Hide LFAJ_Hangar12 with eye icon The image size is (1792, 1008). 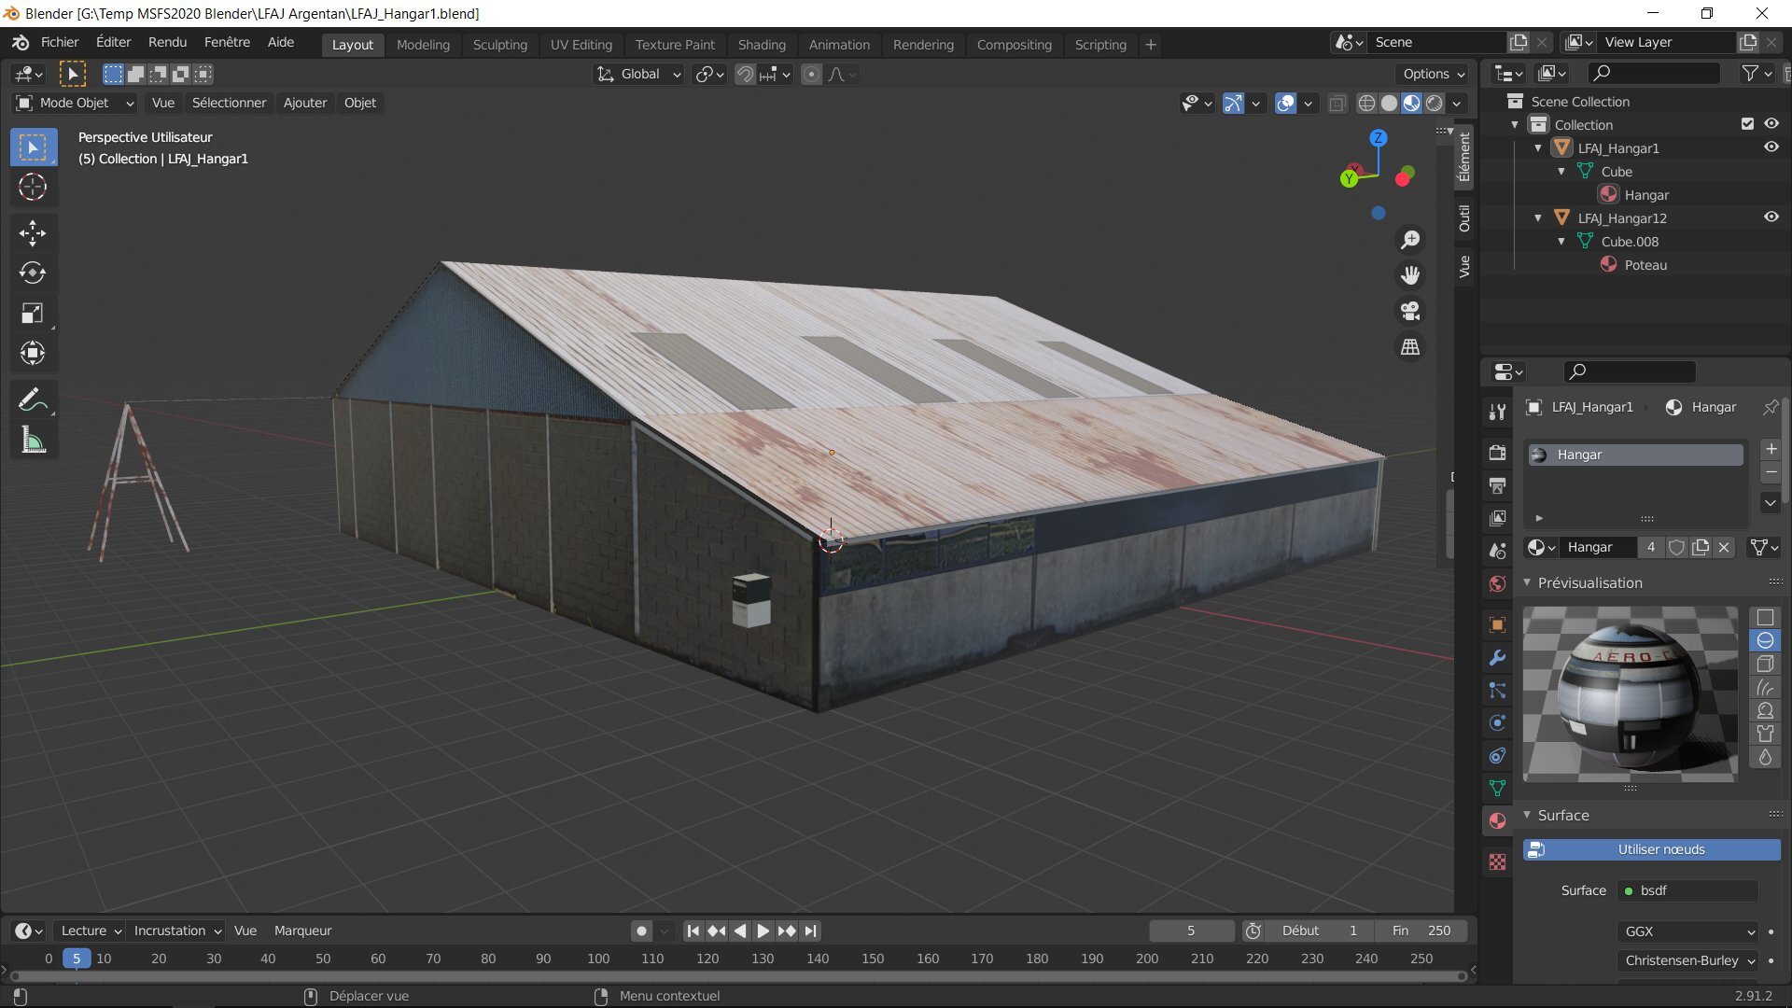point(1771,217)
